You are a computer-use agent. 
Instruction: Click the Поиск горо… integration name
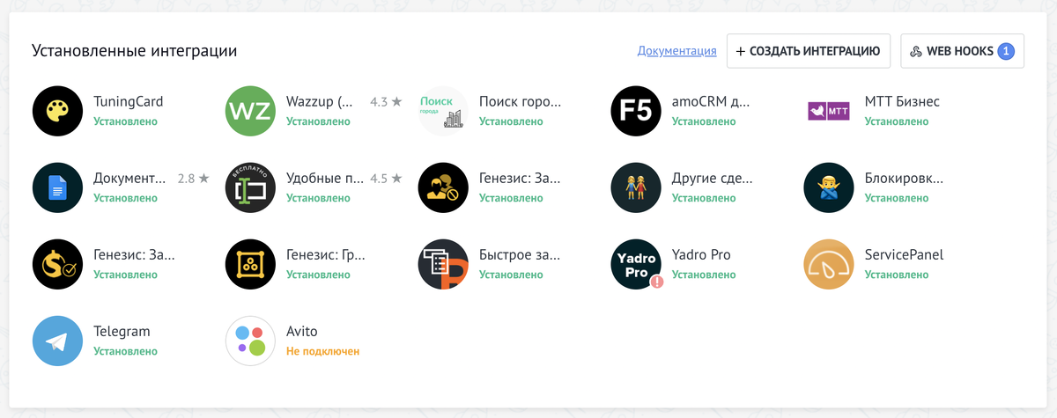tap(520, 101)
